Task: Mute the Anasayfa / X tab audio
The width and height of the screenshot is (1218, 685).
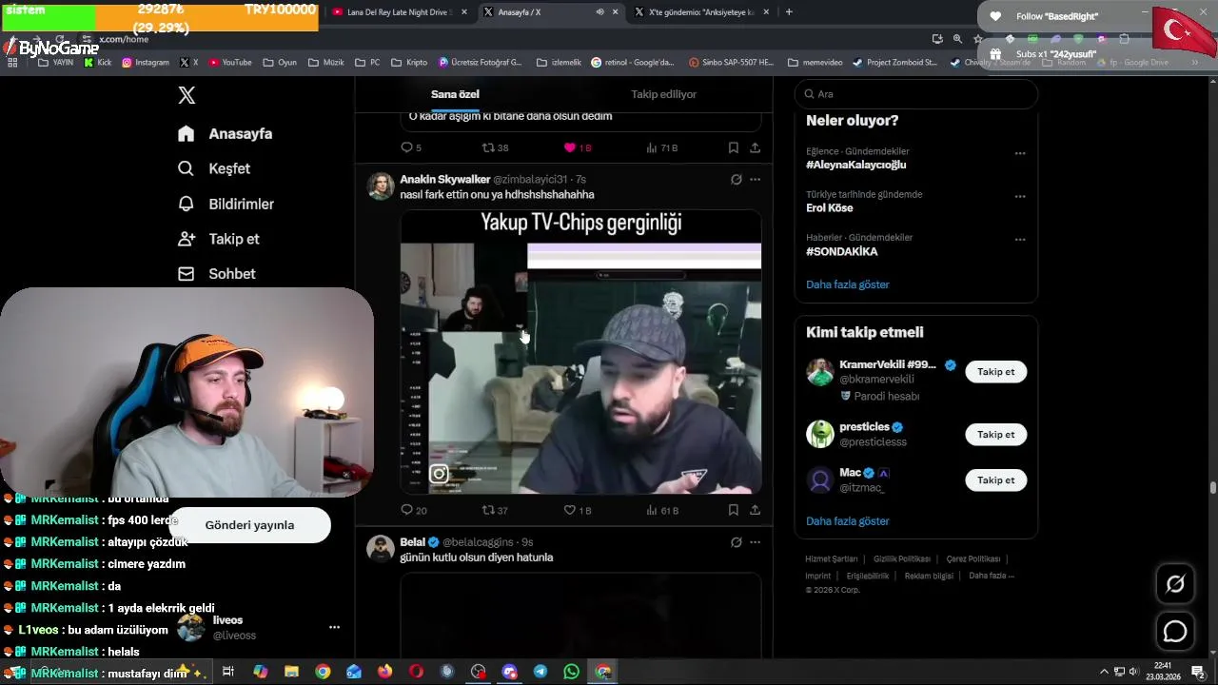Action: (599, 12)
